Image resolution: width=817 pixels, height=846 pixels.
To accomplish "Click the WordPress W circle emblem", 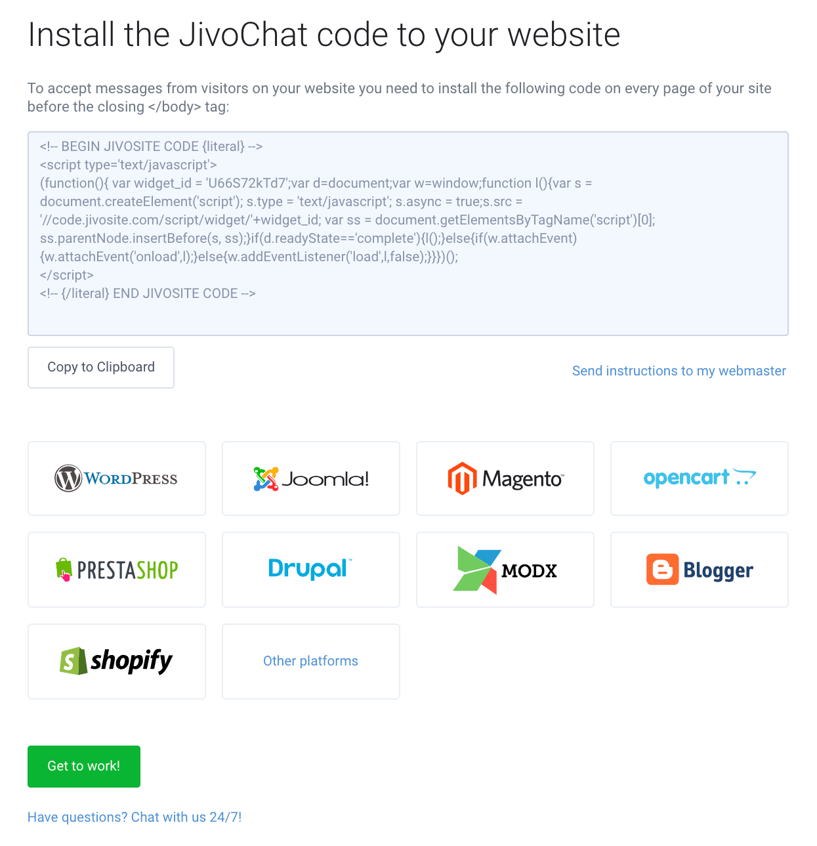I will 68,478.
